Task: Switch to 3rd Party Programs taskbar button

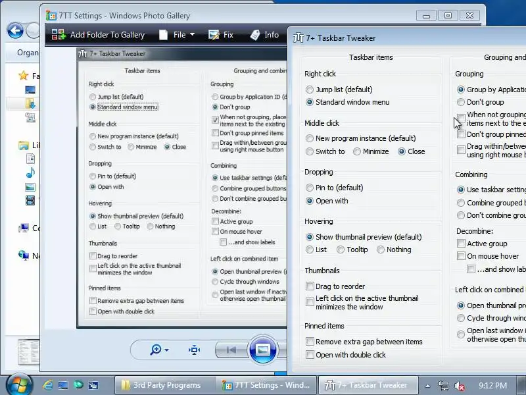Action: point(165,385)
